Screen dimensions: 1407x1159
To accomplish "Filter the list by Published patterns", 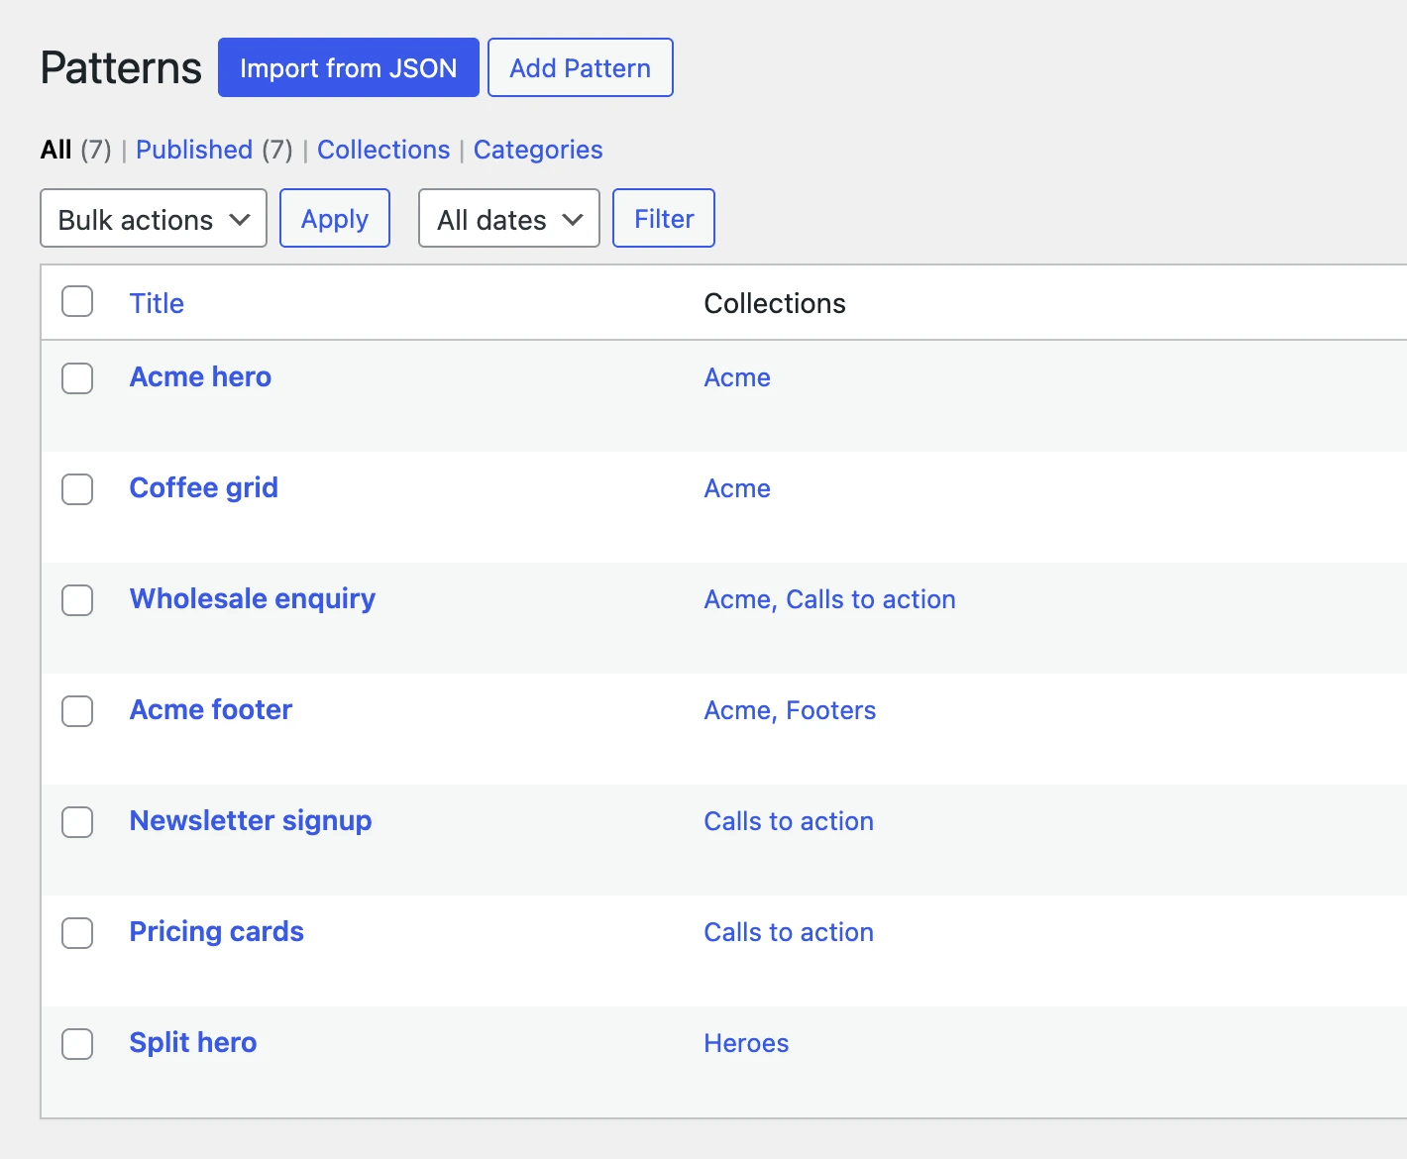I will click(x=194, y=150).
